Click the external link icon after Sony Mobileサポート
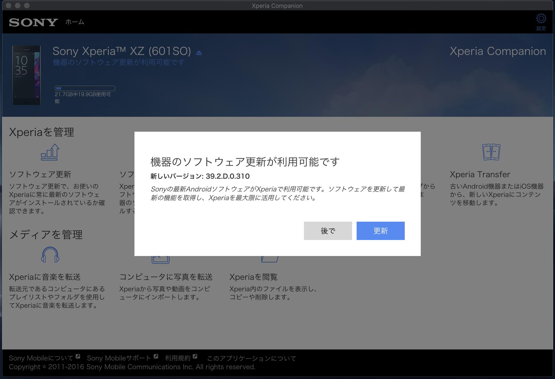This screenshot has height=379, width=555. [156, 357]
